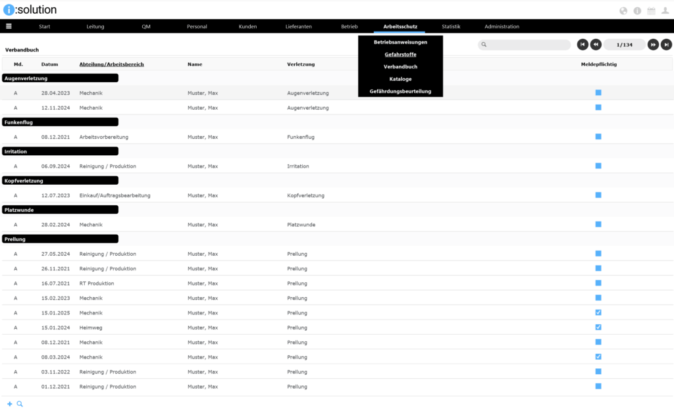Jump to the first page of records

click(x=583, y=45)
